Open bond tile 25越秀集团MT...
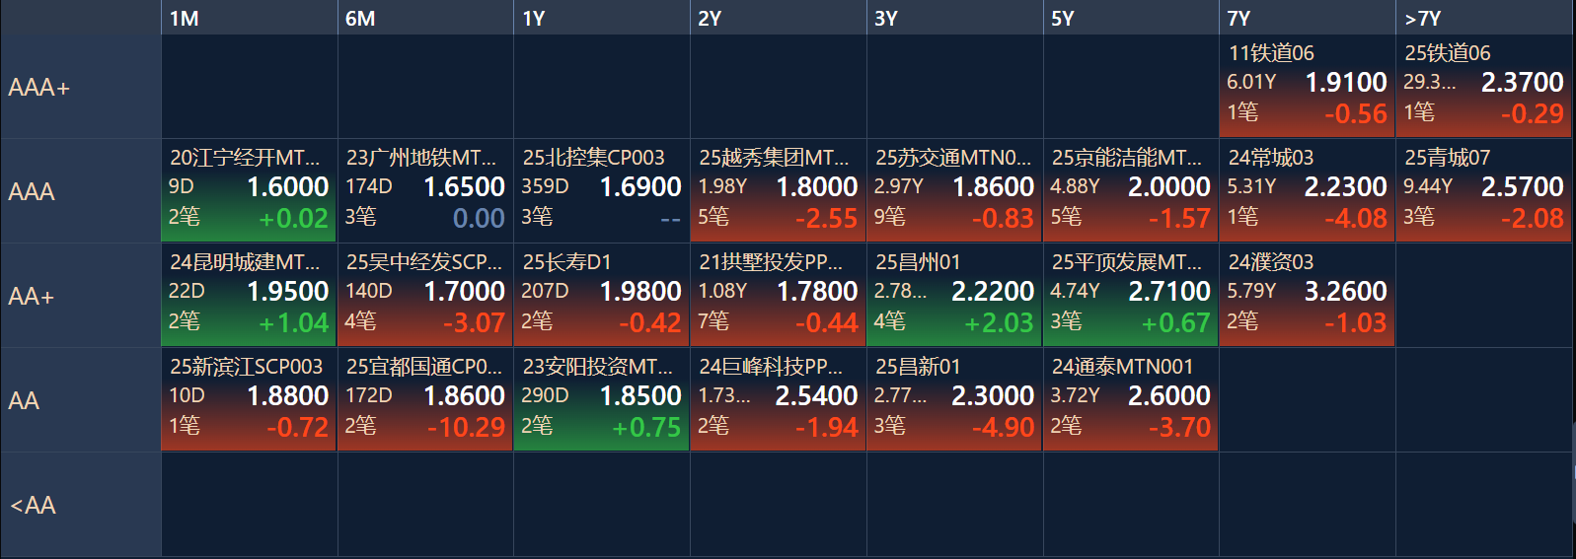The width and height of the screenshot is (1576, 559). coord(779,191)
